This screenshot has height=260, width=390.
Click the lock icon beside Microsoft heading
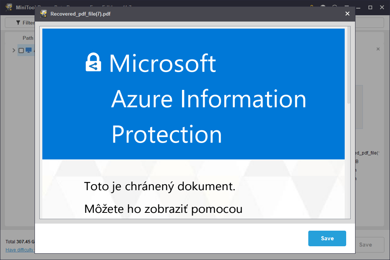[93, 62]
